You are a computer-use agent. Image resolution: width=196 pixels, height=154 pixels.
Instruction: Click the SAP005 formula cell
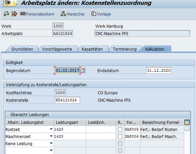click(x=132, y=130)
